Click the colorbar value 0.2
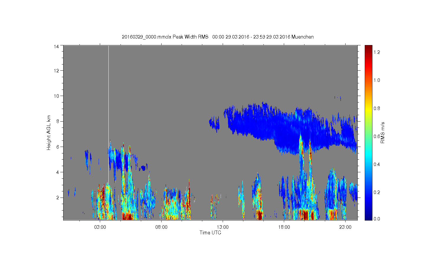443x265 pixels. [x=377, y=192]
